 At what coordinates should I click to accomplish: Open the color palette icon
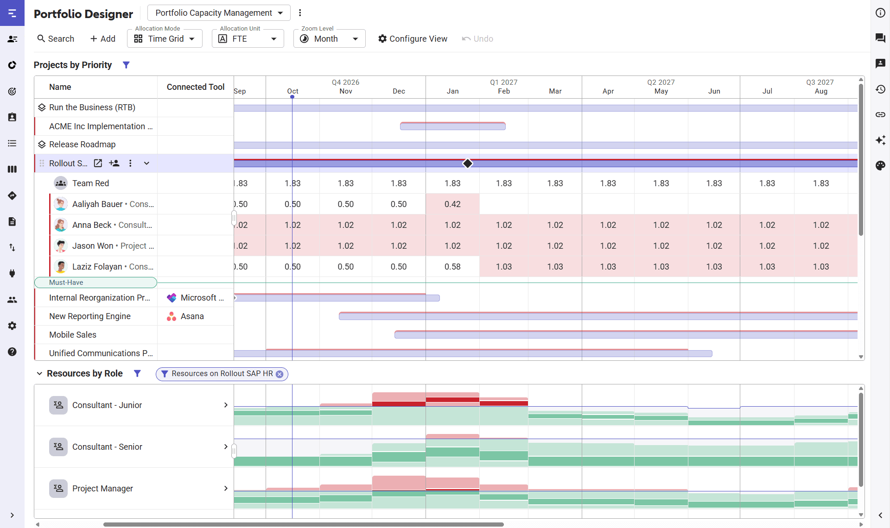(x=880, y=165)
